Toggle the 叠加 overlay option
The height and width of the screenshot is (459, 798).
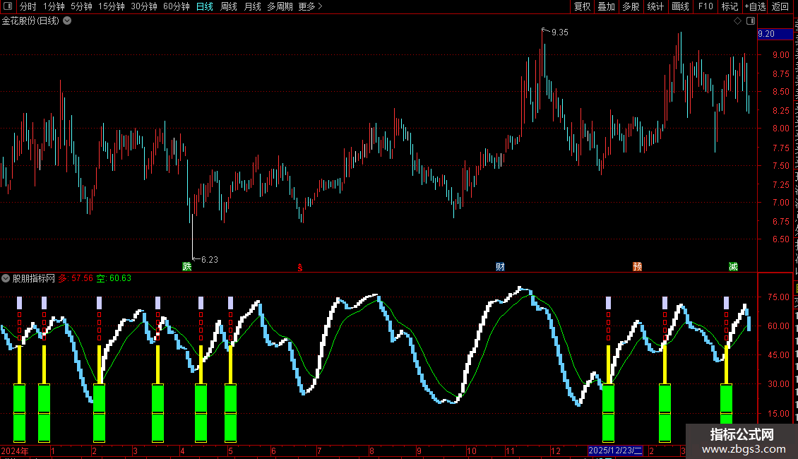(607, 6)
